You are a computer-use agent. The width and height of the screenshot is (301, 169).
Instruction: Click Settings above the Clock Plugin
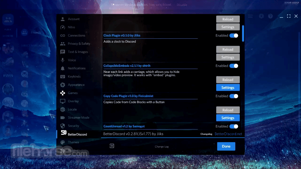tap(228, 27)
